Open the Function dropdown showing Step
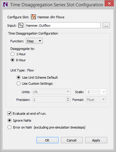Image resolution: width=116 pixels, height=152 pixels. click(x=34, y=41)
